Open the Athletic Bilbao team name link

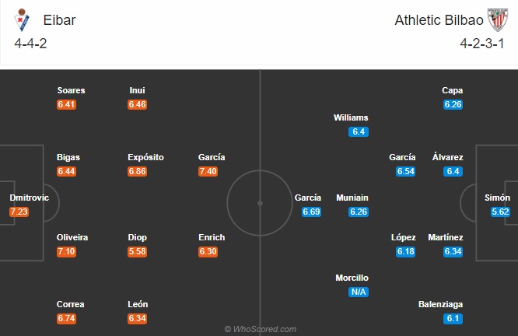[x=439, y=20]
